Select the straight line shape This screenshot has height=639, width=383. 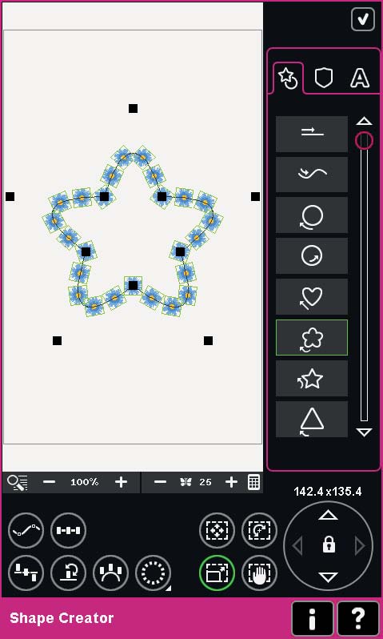312,134
